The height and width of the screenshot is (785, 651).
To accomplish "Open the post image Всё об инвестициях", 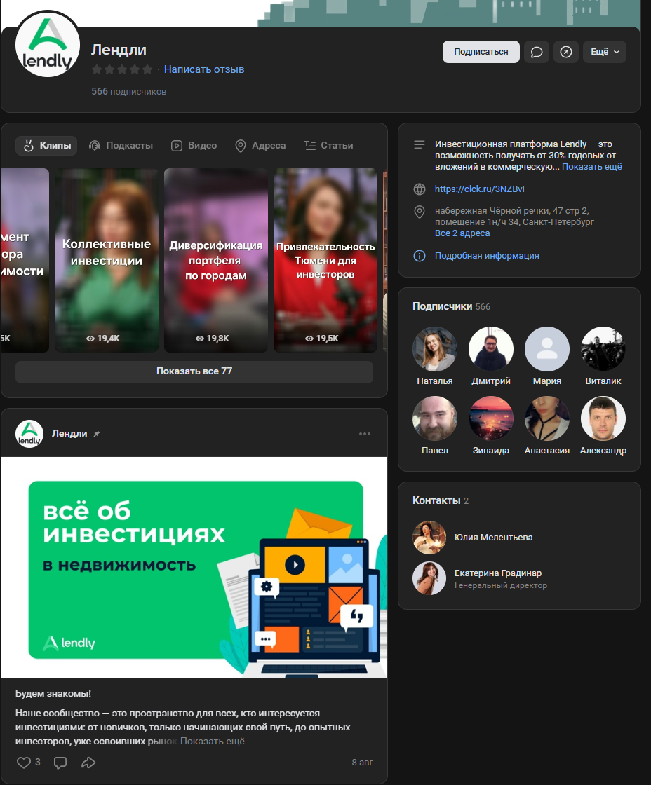I will (194, 567).
